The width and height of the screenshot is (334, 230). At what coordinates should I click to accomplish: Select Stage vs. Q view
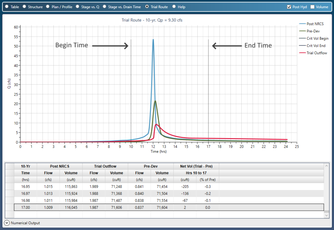click(77, 7)
